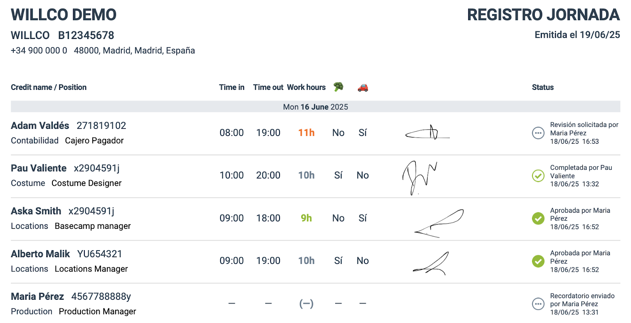
Task: Open Maria Pérez name link
Action: point(37,297)
